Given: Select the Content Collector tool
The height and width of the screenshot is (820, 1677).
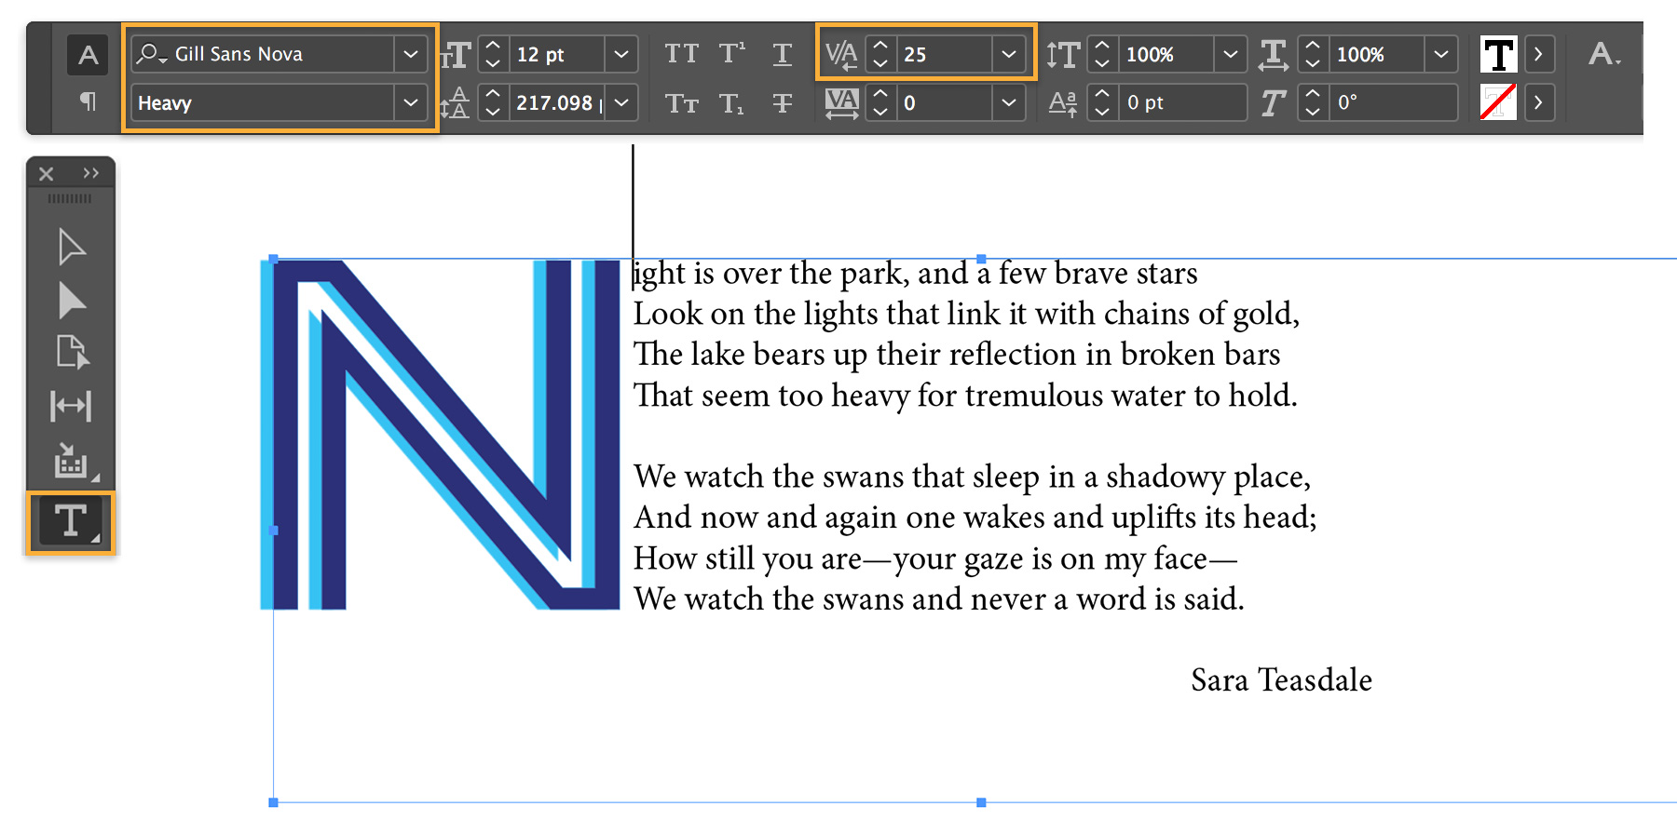Looking at the screenshot, I should 71,460.
